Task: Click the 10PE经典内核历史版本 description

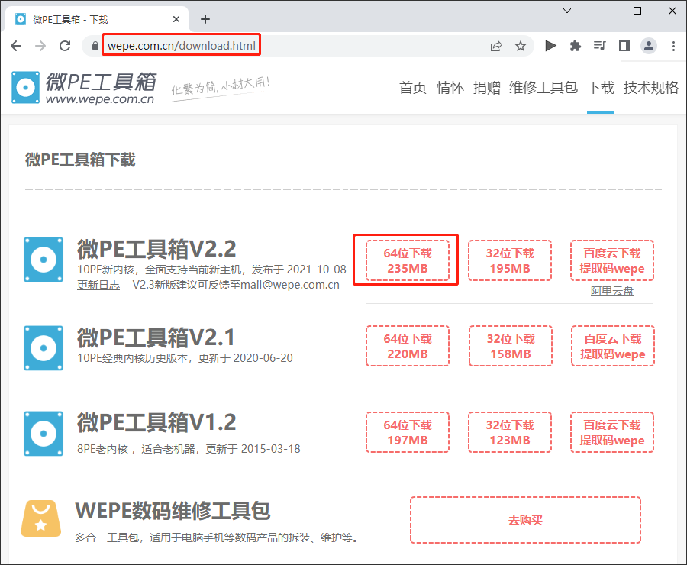Action: [185, 358]
